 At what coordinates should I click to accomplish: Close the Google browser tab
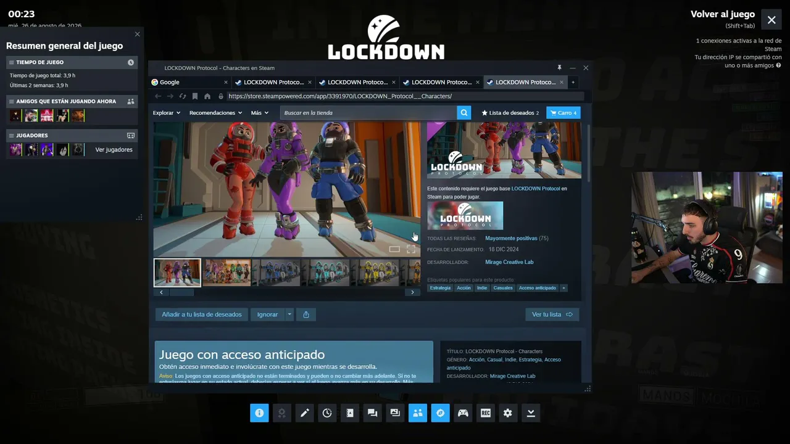point(226,82)
